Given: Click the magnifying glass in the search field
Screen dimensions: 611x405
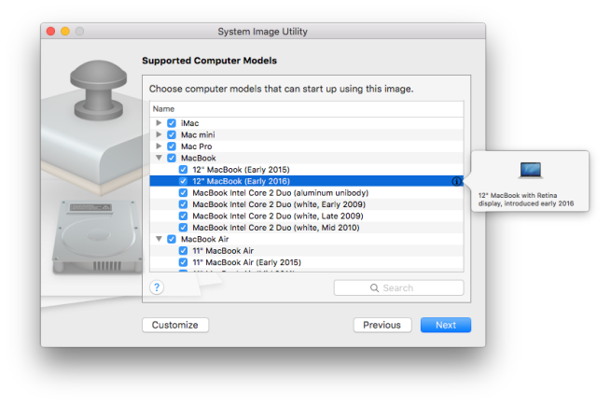Looking at the screenshot, I should tap(375, 288).
